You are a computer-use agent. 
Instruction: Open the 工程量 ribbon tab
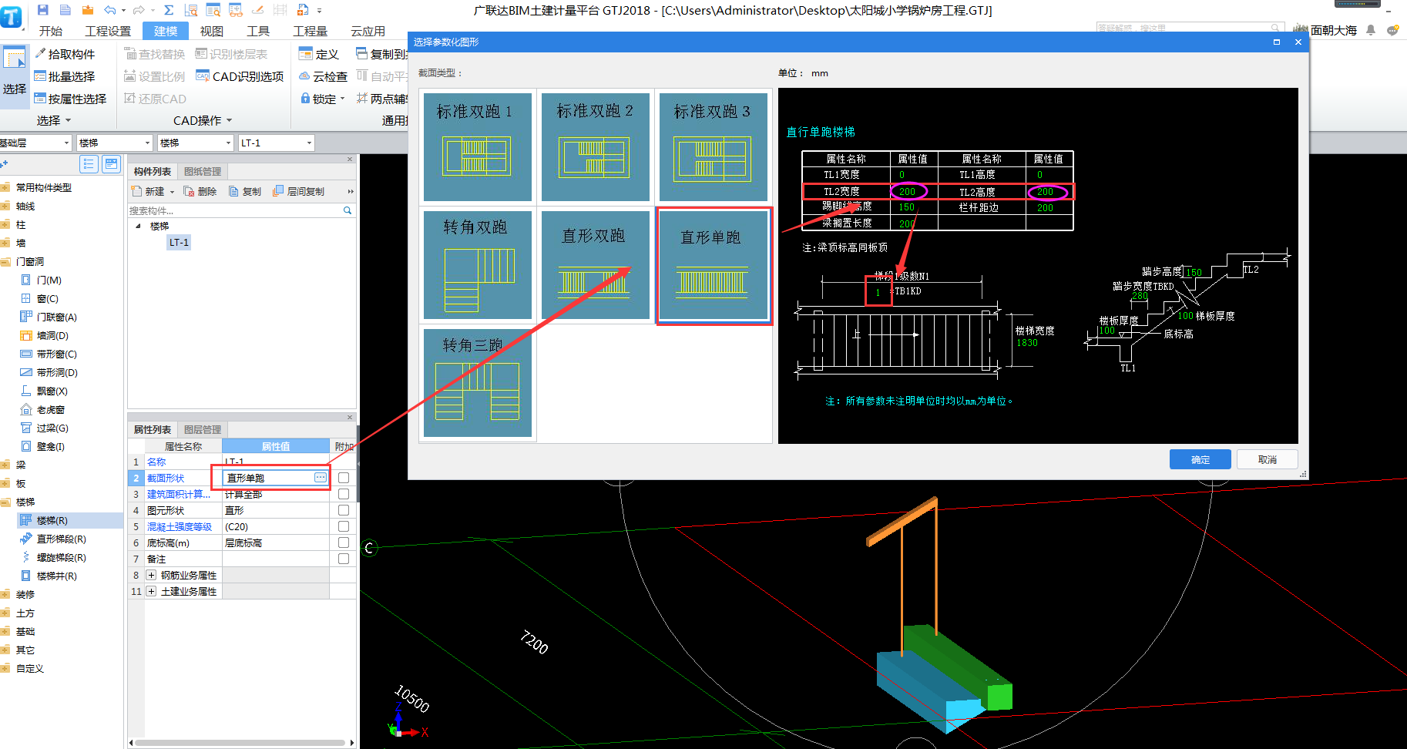pos(311,31)
